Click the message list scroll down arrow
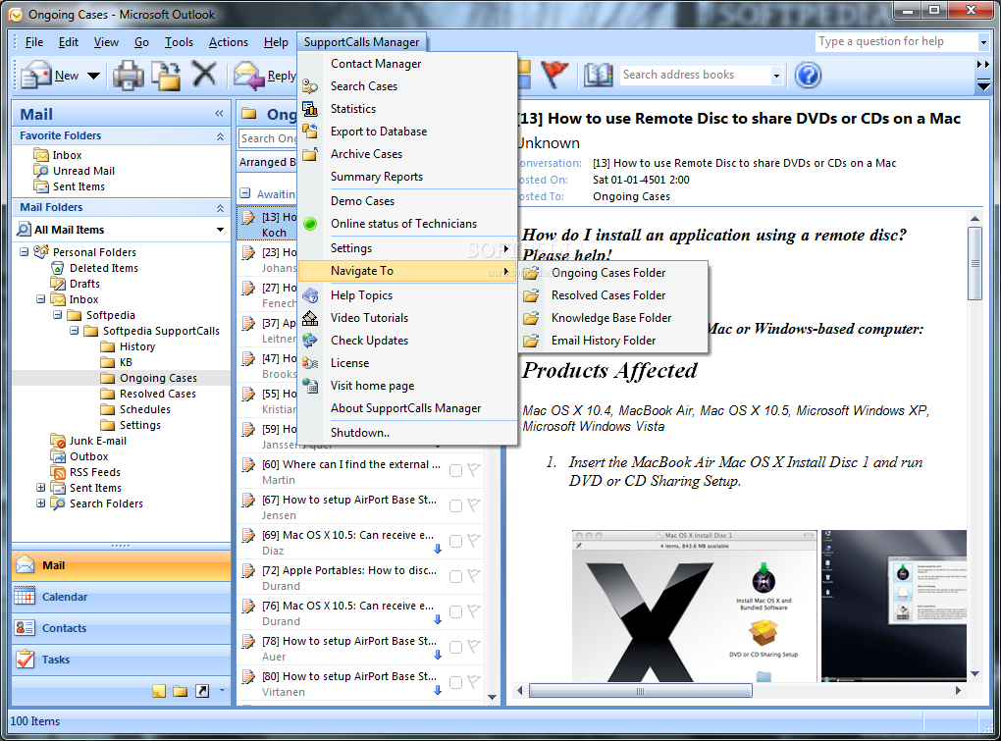 click(x=493, y=697)
